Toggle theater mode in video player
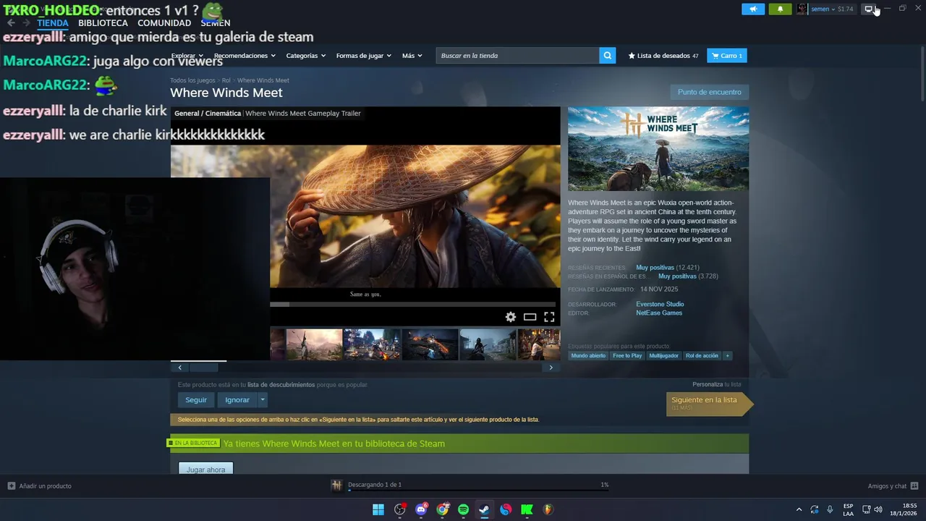This screenshot has width=926, height=521. (x=530, y=317)
